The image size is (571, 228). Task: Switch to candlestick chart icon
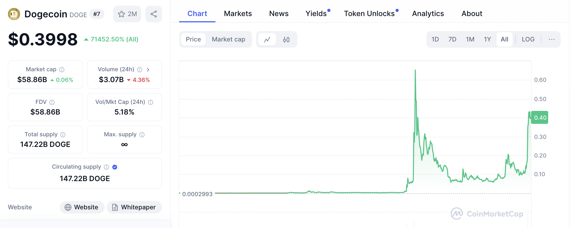pyautogui.click(x=286, y=39)
